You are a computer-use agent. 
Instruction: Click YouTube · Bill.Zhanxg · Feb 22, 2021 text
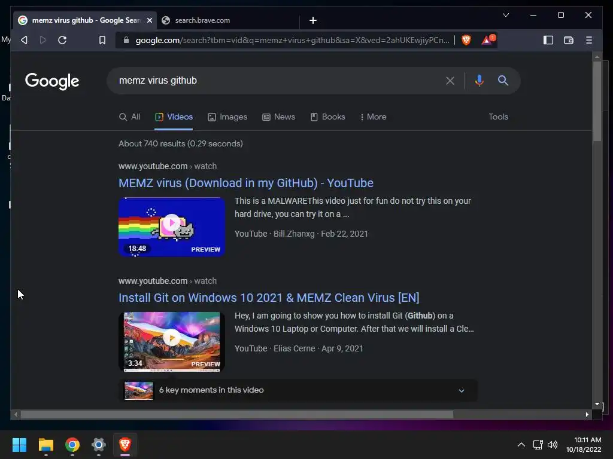pyautogui.click(x=301, y=234)
